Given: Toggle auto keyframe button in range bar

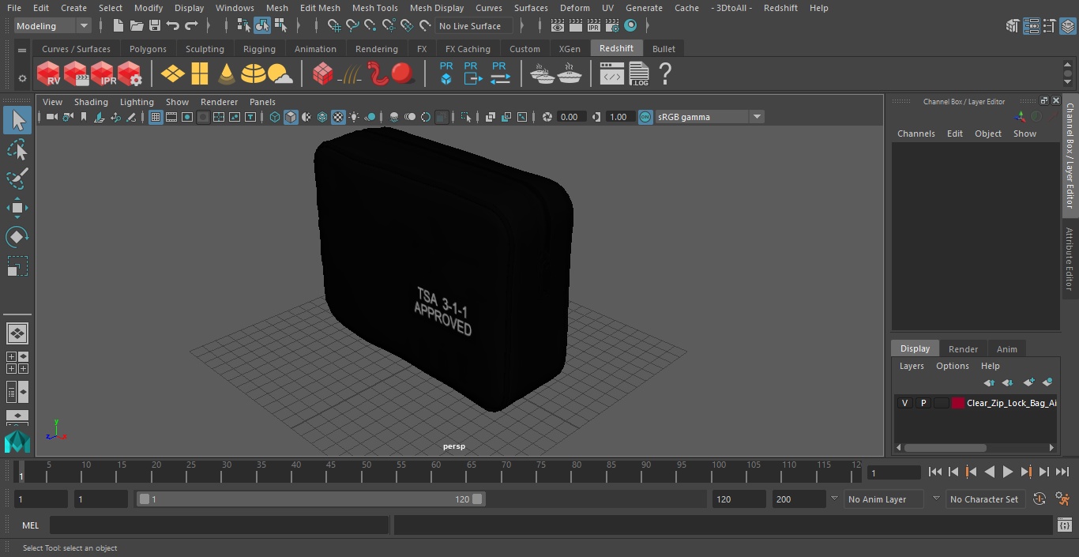Looking at the screenshot, I should (x=1040, y=499).
